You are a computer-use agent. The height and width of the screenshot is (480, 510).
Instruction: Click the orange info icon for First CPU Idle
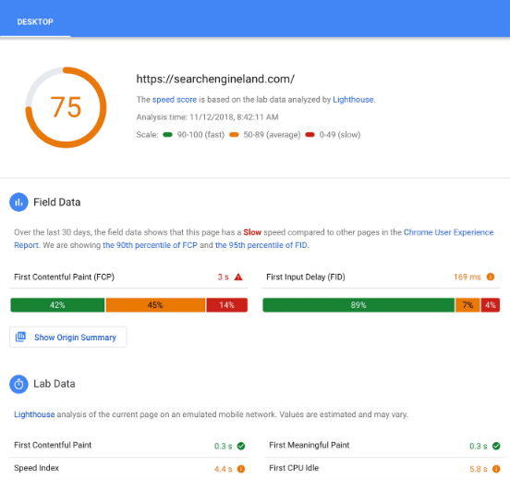click(496, 469)
